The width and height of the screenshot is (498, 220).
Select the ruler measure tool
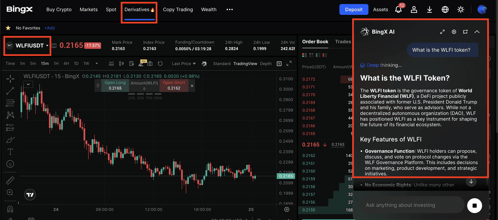pyautogui.click(x=10, y=180)
